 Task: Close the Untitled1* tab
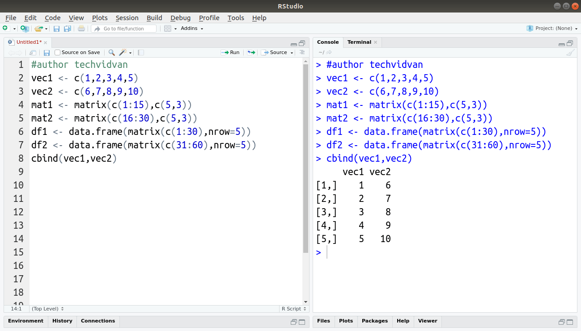(46, 43)
